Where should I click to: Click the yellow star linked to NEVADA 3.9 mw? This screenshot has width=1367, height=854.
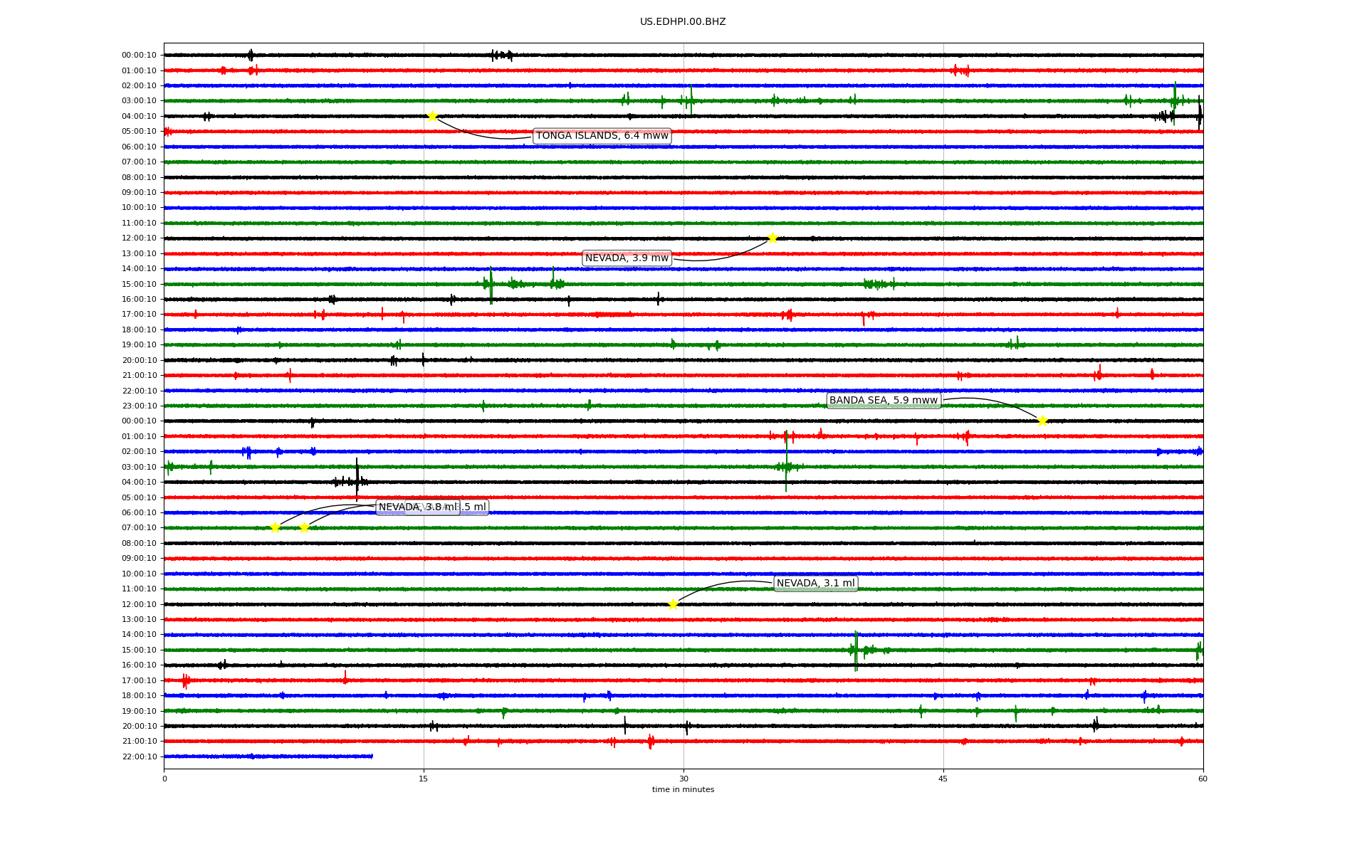[x=772, y=238]
